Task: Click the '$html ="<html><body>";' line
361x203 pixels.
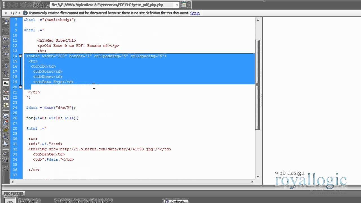Action: click(50, 20)
